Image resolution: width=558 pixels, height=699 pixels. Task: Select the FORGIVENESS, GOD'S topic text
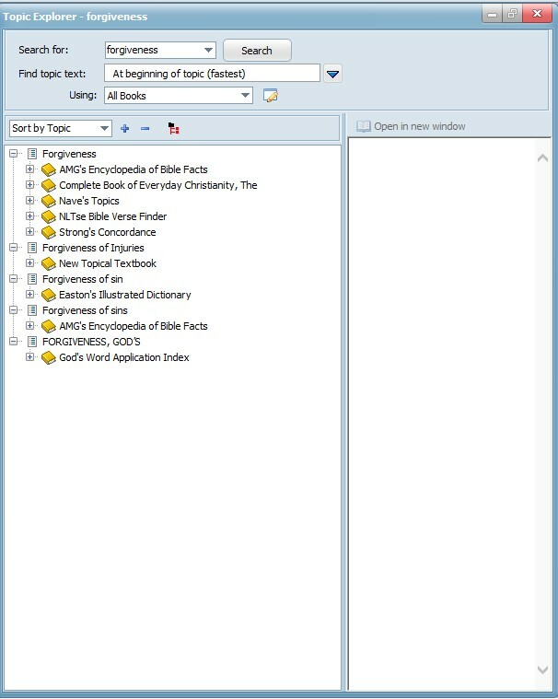(91, 342)
